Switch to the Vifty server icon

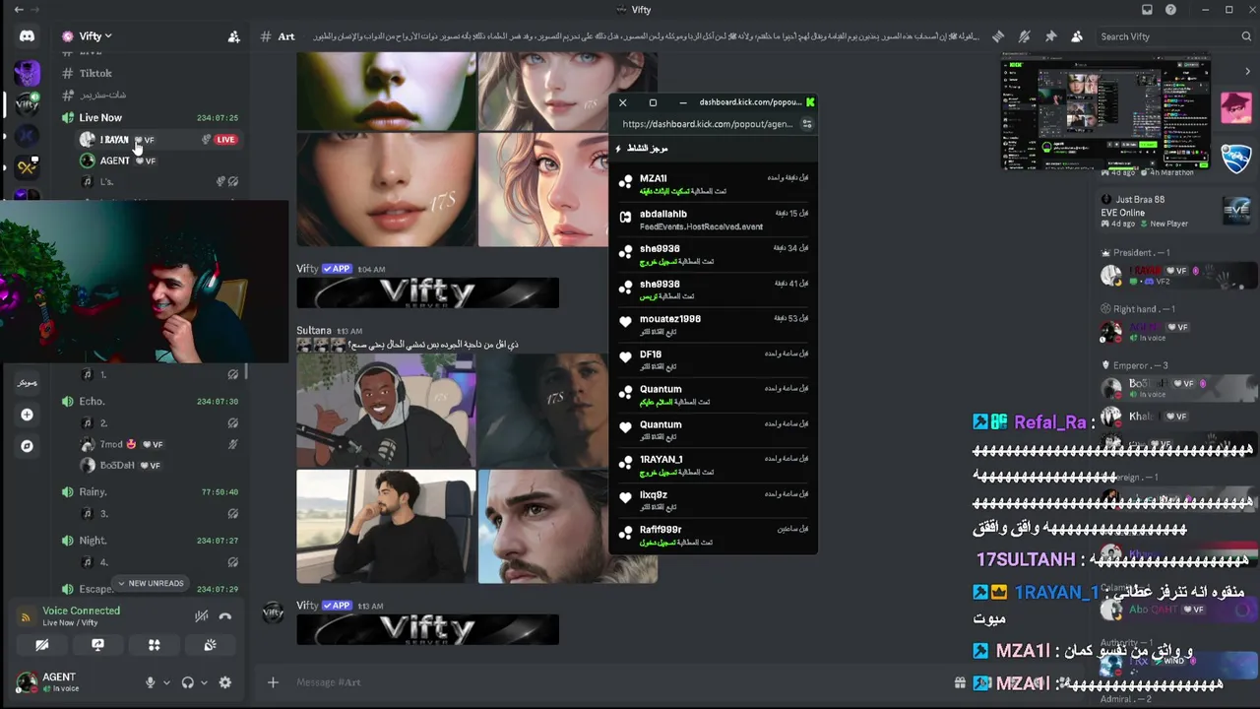pos(27,103)
